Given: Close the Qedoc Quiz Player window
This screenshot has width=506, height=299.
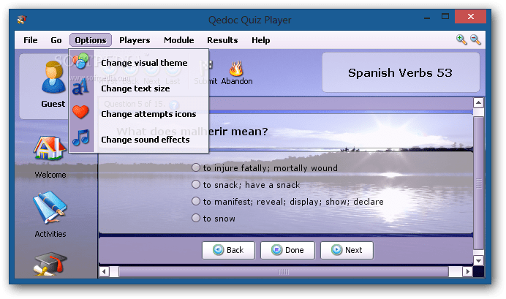Looking at the screenshot, I should click(470, 17).
